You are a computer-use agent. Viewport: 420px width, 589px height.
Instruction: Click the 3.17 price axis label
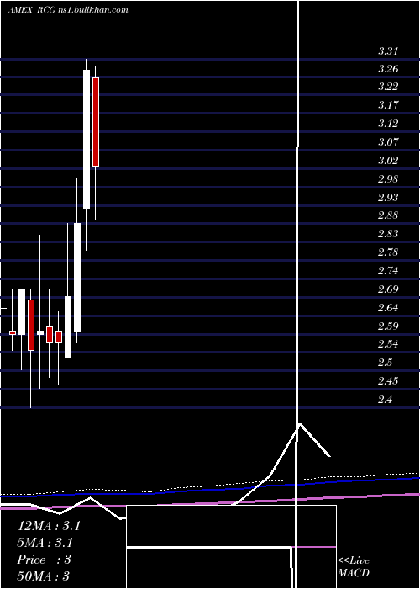tap(388, 104)
